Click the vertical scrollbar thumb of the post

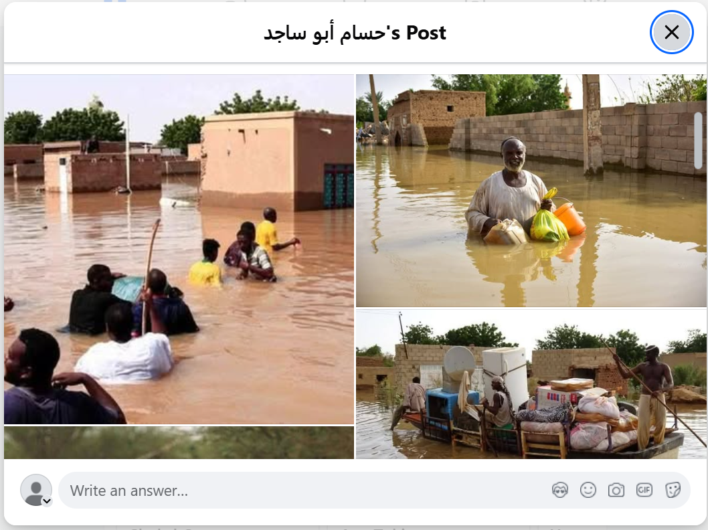(x=698, y=141)
